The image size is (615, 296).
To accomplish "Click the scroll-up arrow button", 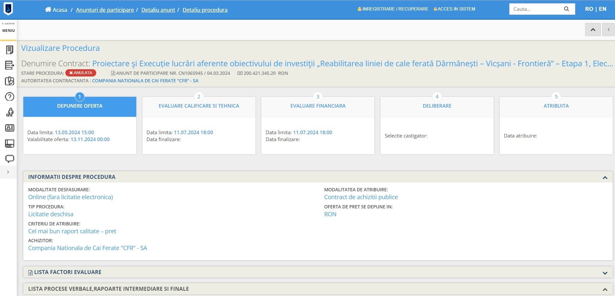I will (x=593, y=30).
